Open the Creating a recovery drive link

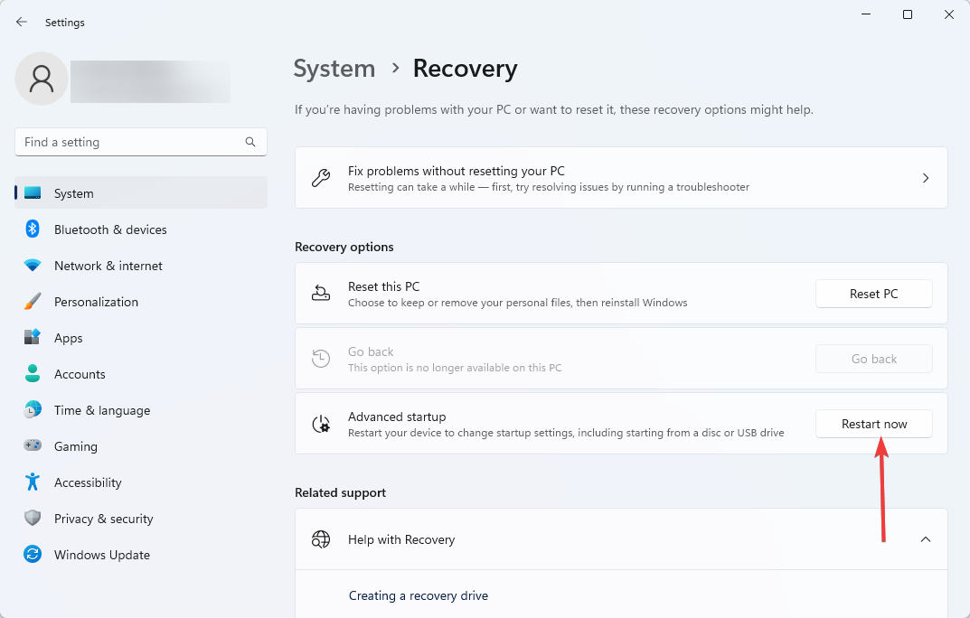tap(419, 595)
